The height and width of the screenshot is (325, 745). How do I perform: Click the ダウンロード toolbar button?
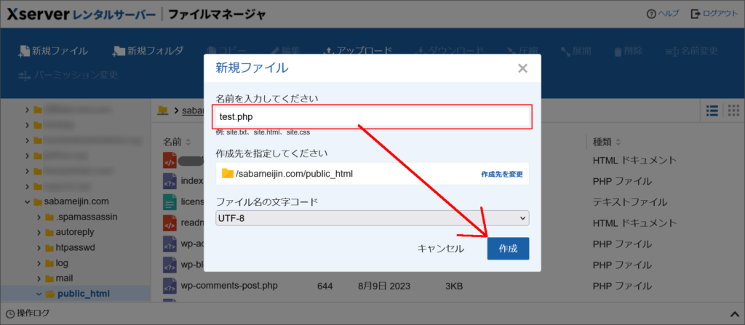point(450,52)
